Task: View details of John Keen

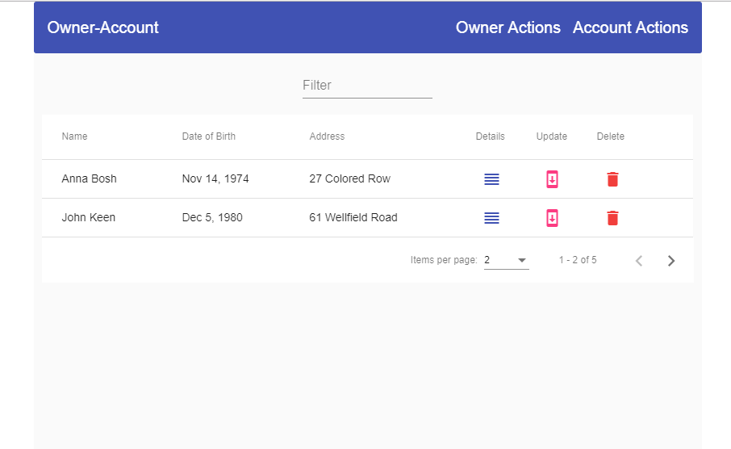Action: pyautogui.click(x=491, y=218)
